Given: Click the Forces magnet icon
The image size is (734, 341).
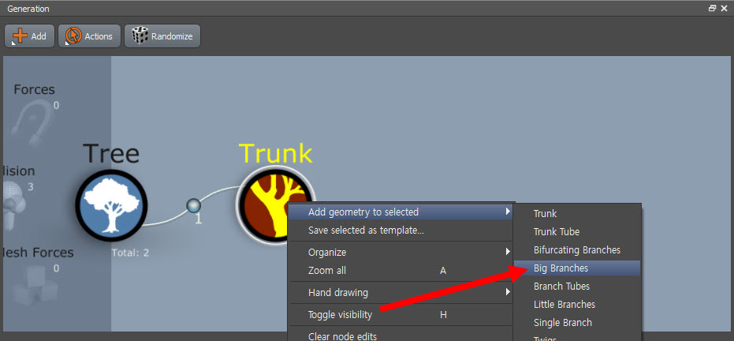Looking at the screenshot, I should 34,123.
